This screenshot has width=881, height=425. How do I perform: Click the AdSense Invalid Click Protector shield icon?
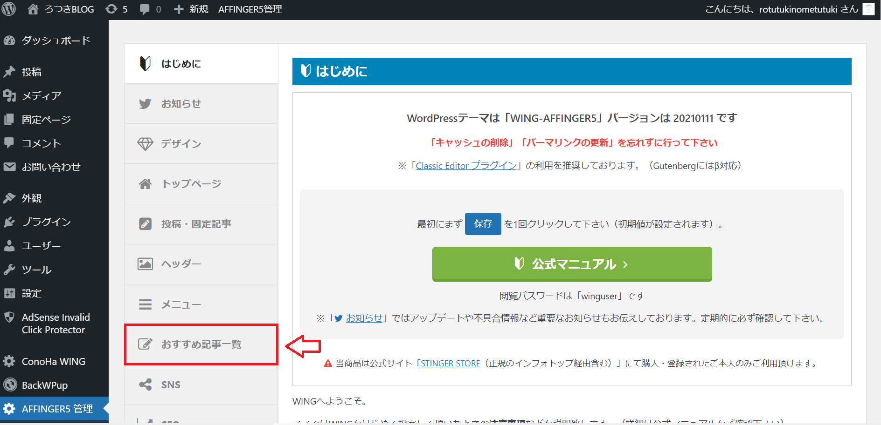pos(9,317)
